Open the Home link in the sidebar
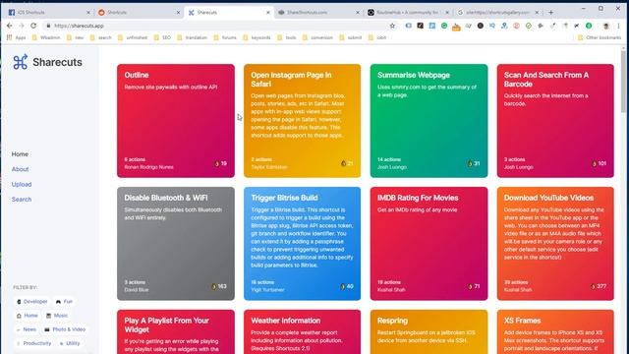Viewport: 629px width, 354px height. click(x=20, y=154)
